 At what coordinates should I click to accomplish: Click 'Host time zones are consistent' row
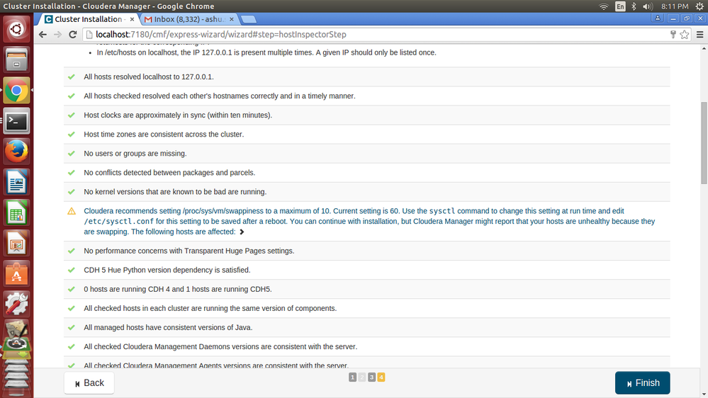pyautogui.click(x=366, y=135)
